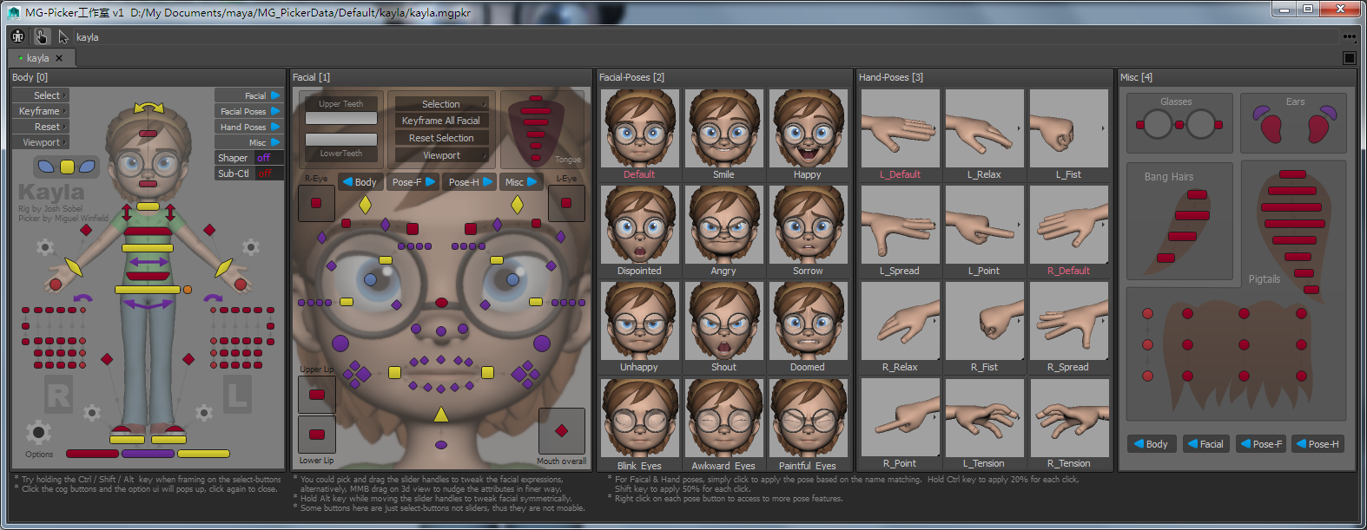Viewport: 1367px width, 530px height.
Task: Click the Options cog icon in Body panel
Action: (37, 433)
